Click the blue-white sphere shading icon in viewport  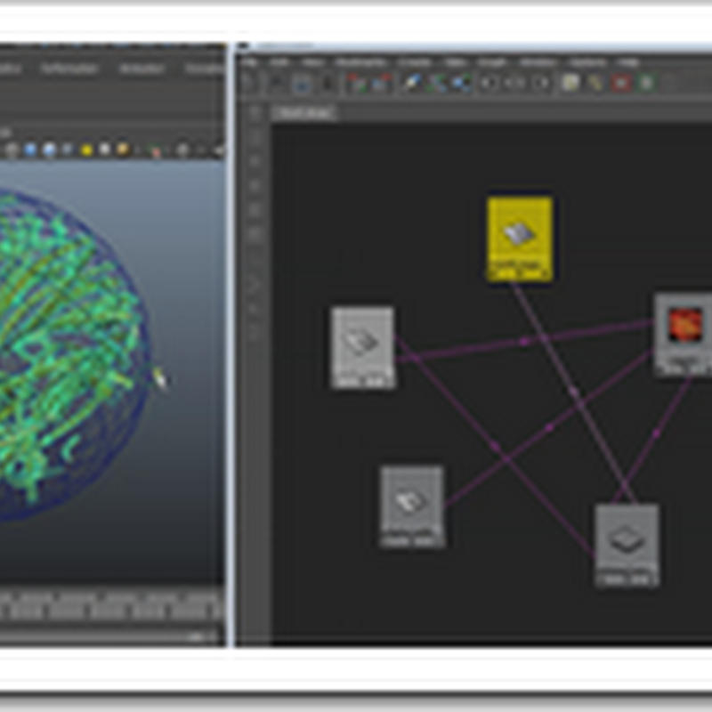click(x=49, y=150)
